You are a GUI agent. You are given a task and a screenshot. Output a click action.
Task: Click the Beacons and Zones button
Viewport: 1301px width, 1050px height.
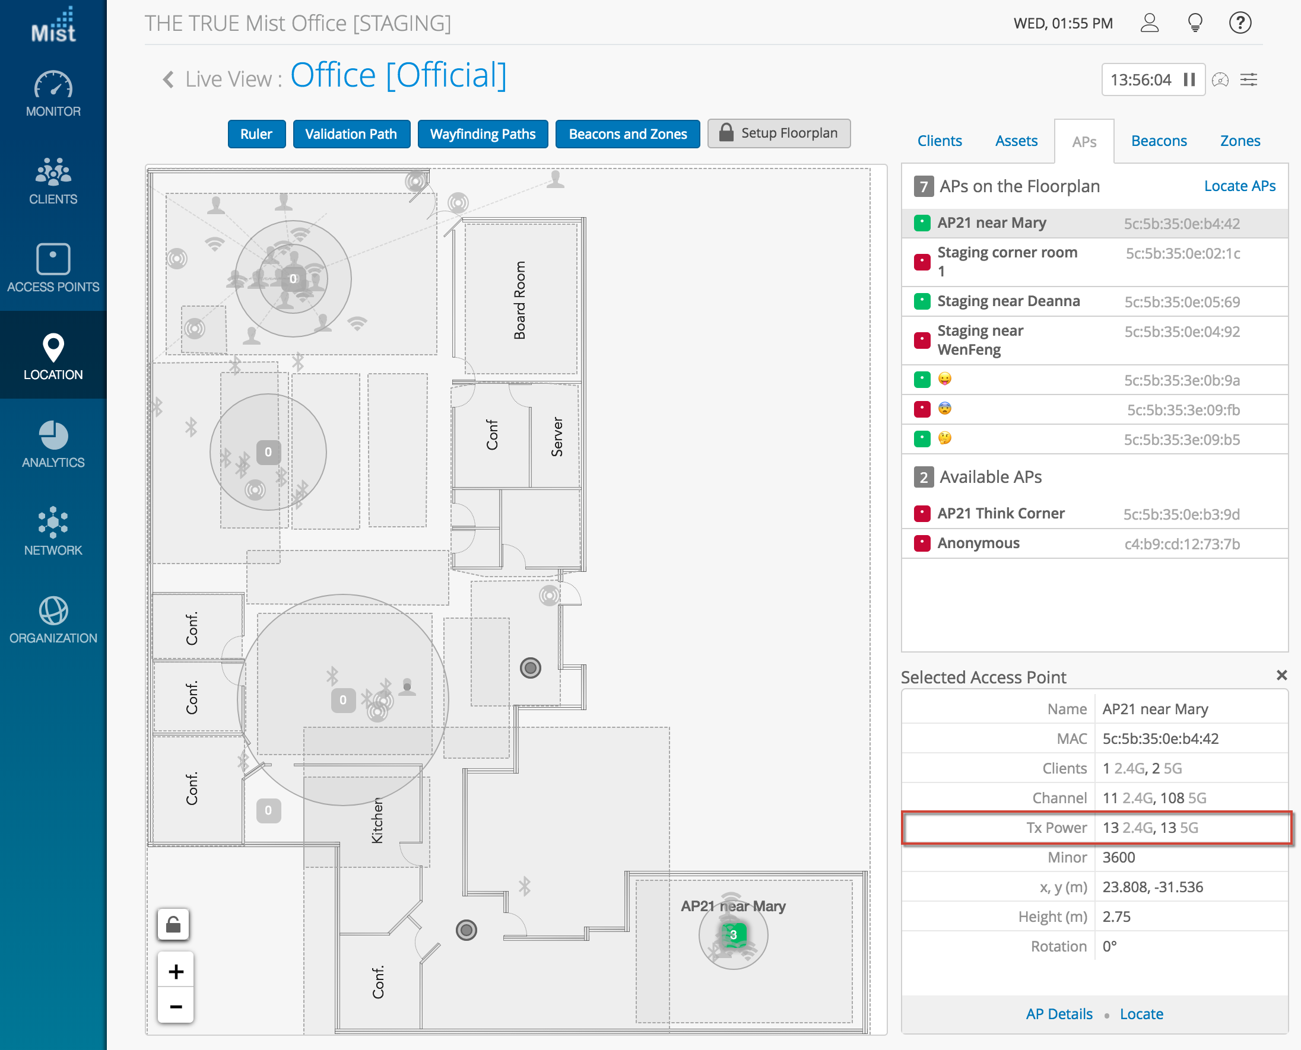click(x=627, y=133)
